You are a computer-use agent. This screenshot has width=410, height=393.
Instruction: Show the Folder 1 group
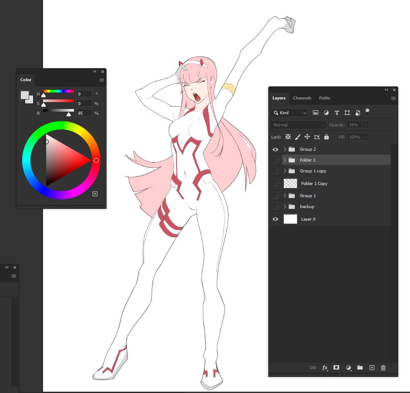pos(275,160)
